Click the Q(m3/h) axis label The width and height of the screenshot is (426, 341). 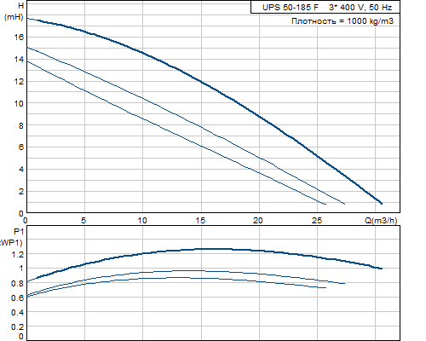[381, 220]
